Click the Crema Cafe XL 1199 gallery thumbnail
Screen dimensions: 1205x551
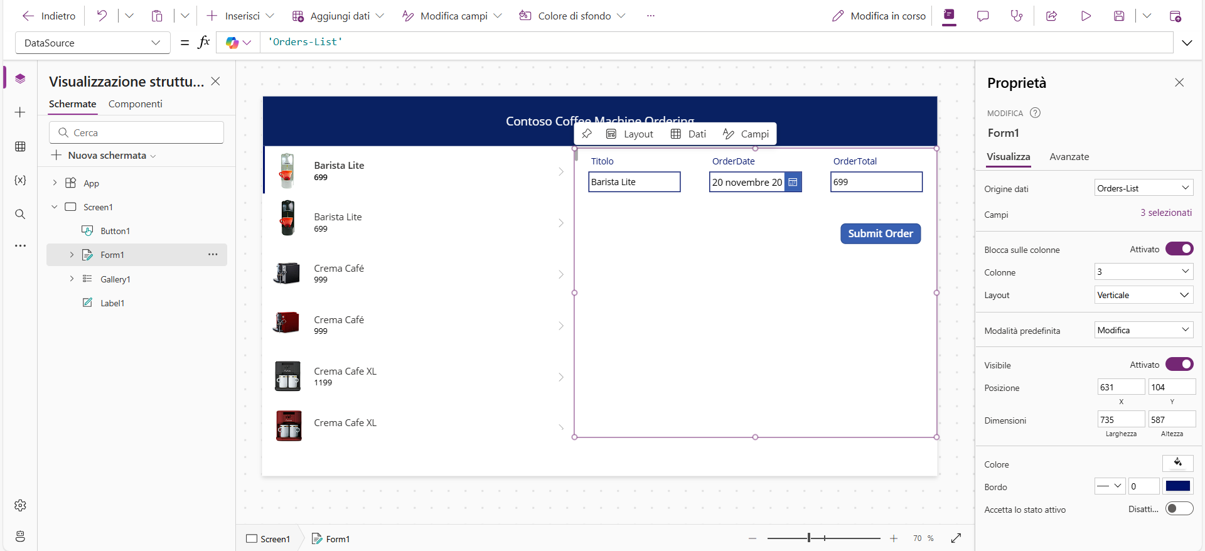(288, 377)
